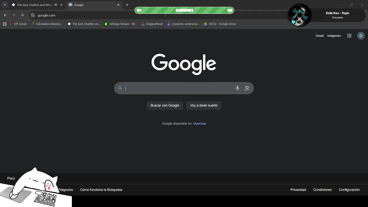368x207 pixels.
Task: Open the Google account avatar D
Action: click(361, 36)
